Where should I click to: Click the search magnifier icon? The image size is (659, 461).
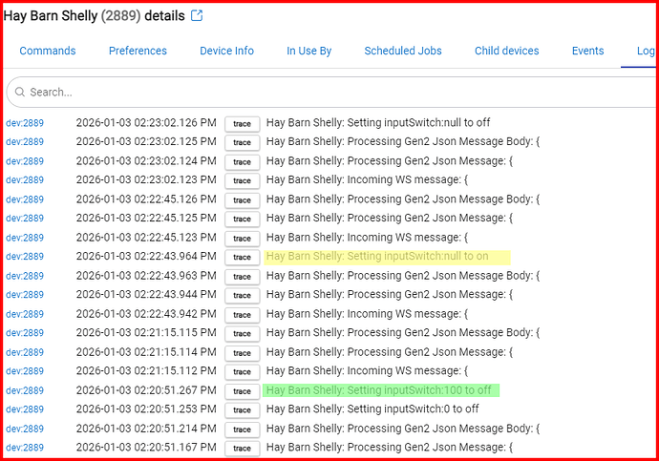[20, 92]
